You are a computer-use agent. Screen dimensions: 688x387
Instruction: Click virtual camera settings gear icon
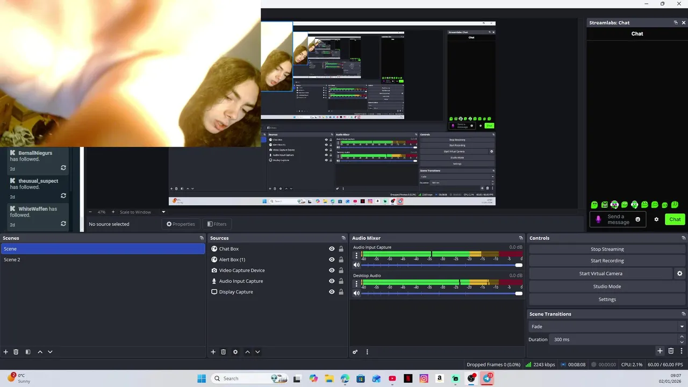[679, 274]
